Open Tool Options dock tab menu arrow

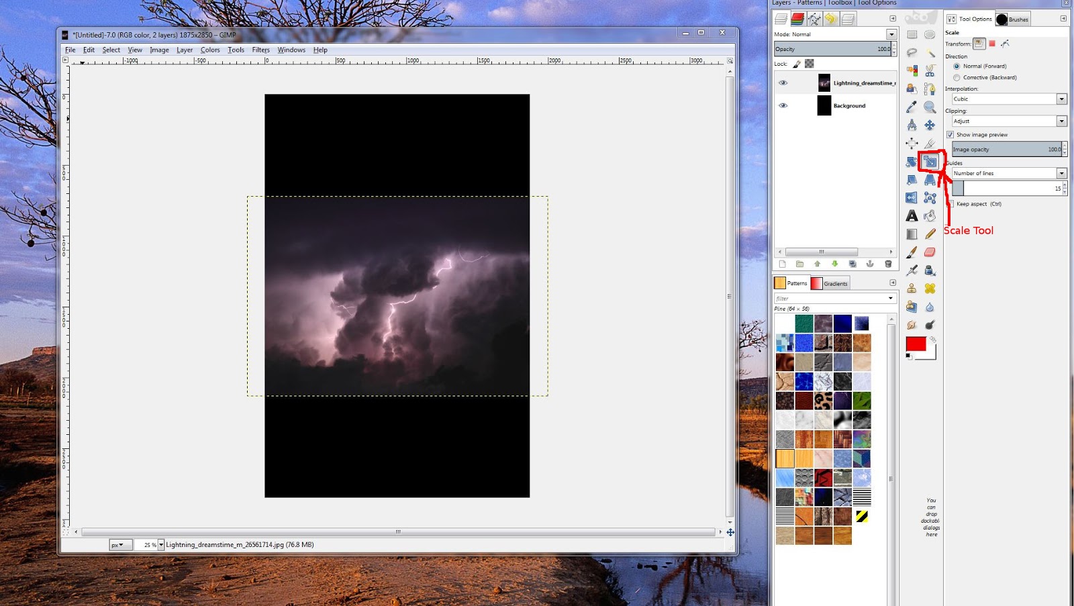pos(1063,19)
